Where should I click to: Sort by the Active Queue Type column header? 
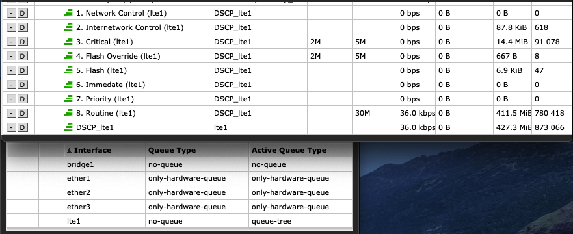[300, 150]
